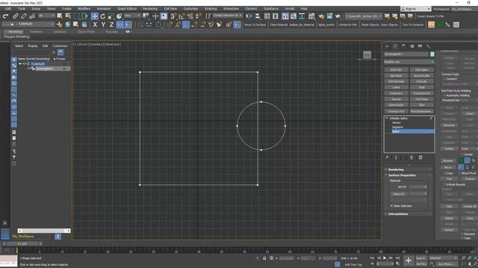Open the Modifier List dropdown
This screenshot has width=478, height=268.
point(409,62)
